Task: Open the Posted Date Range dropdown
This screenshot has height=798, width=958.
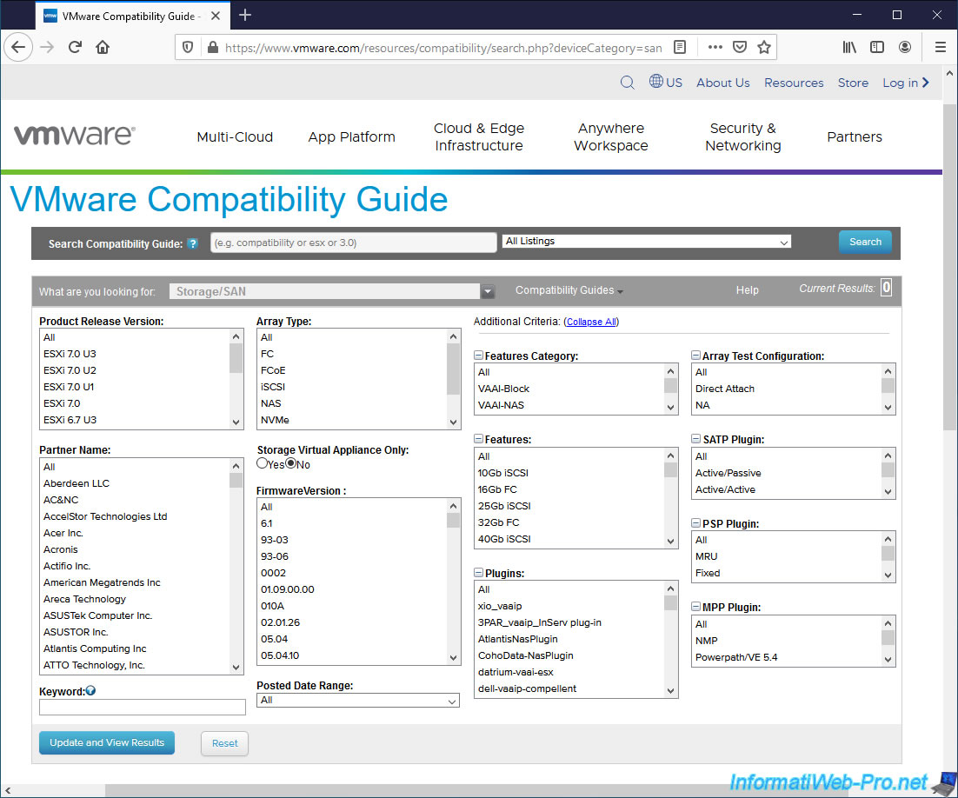Action: pyautogui.click(x=358, y=701)
